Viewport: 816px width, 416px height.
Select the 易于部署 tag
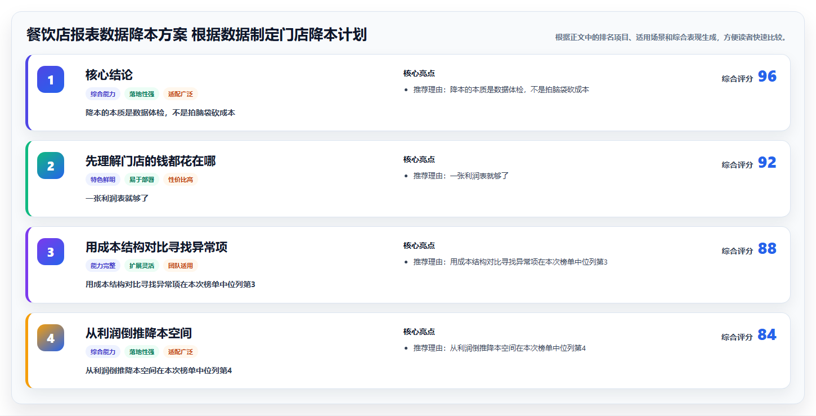coord(142,180)
